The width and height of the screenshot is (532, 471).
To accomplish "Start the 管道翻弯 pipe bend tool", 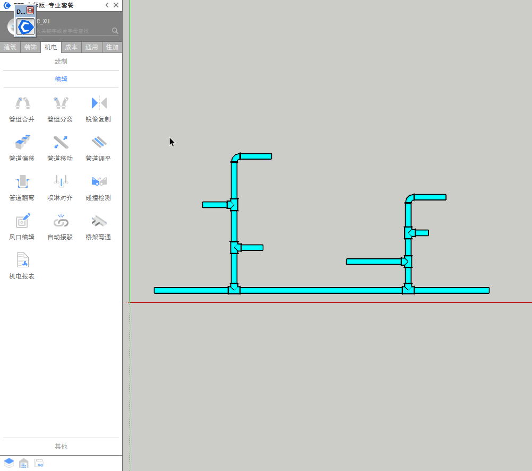I will [x=22, y=187].
